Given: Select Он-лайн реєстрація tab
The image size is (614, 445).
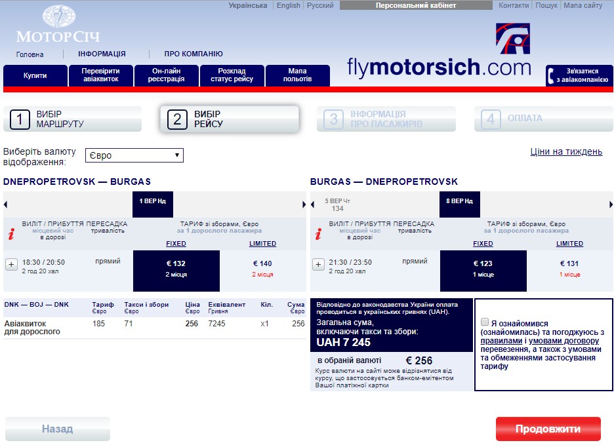Looking at the screenshot, I should (x=166, y=75).
